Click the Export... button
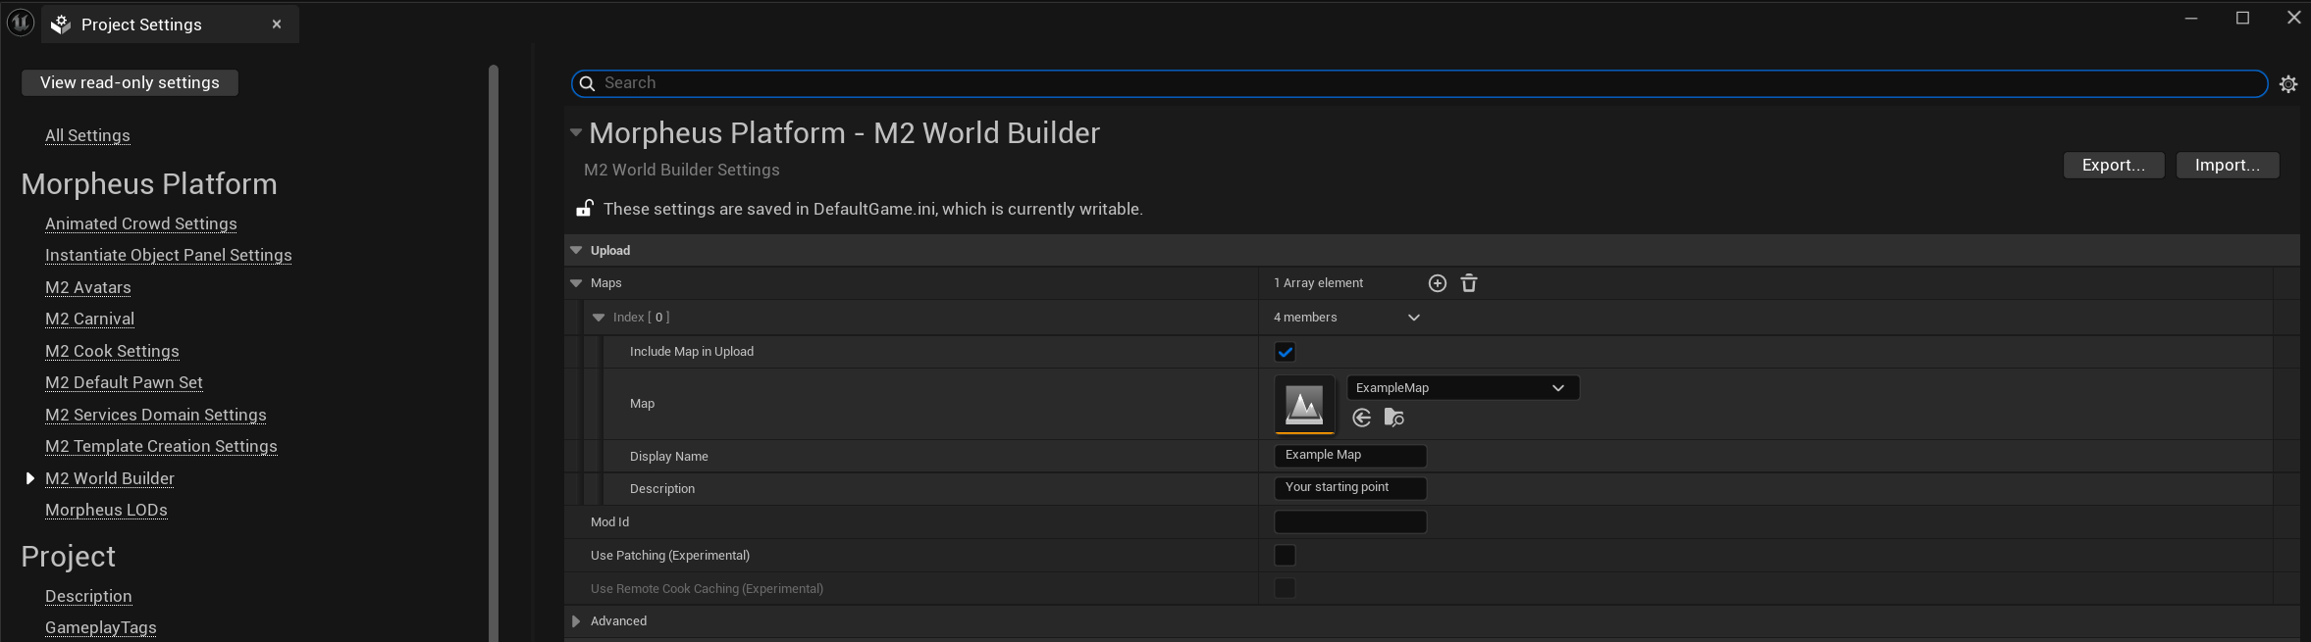Image resolution: width=2311 pixels, height=642 pixels. point(2113,166)
